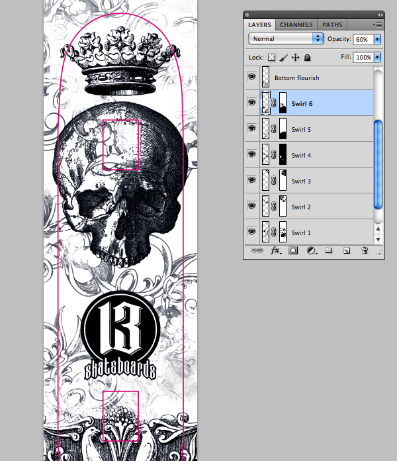
Task: Unlink the Swirl 3 mask chain icon
Action: pyautogui.click(x=274, y=180)
